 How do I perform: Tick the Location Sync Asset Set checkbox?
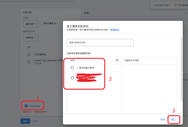29,62
